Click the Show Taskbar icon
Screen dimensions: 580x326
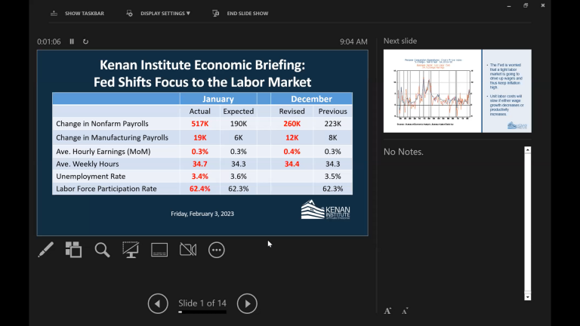54,14
